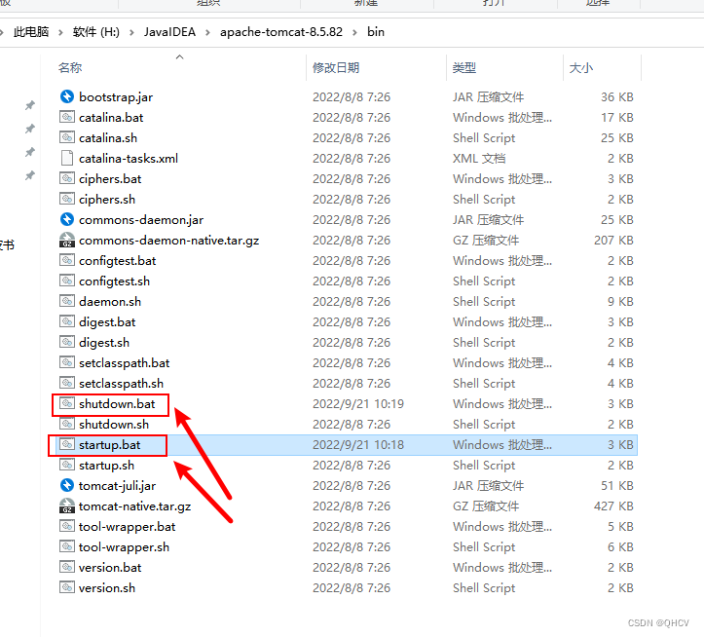Click date 2022/9/21 10:19 cell
This screenshot has height=637, width=704.
pyautogui.click(x=358, y=404)
